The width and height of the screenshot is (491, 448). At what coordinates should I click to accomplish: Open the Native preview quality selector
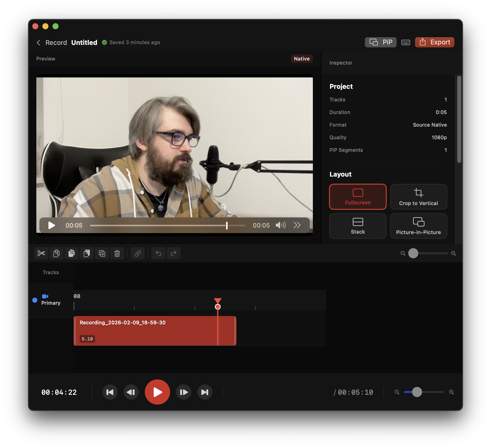pos(302,59)
